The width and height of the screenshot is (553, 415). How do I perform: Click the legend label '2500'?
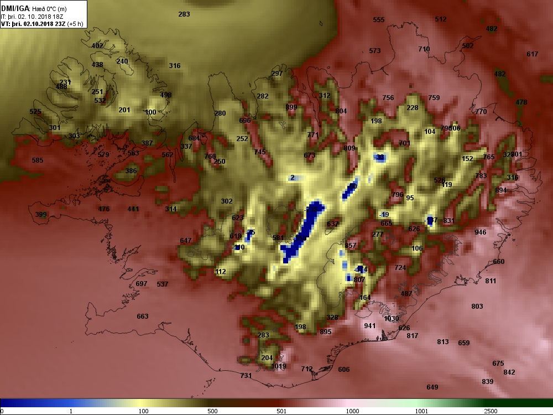[x=491, y=411]
